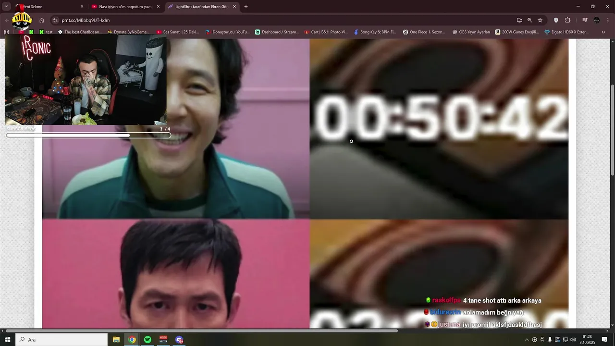Image resolution: width=615 pixels, height=346 pixels.
Task: Close the Chrome window
Action: (x=607, y=7)
